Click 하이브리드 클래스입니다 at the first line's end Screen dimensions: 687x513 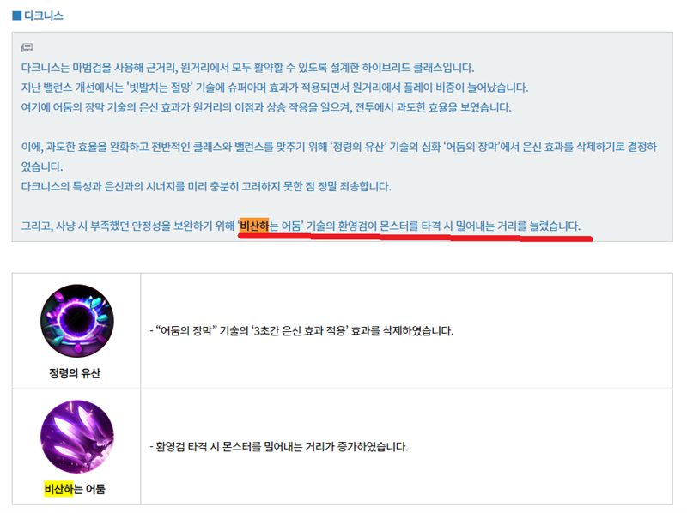pyautogui.click(x=418, y=68)
